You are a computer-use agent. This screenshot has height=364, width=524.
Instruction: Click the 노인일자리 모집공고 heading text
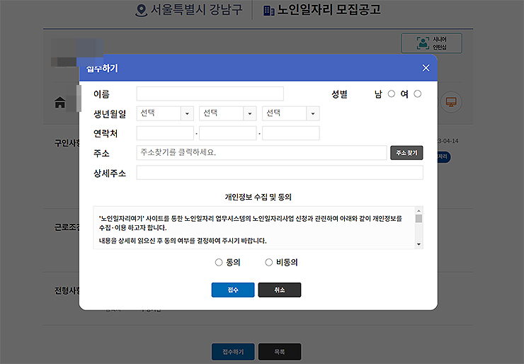329,9
